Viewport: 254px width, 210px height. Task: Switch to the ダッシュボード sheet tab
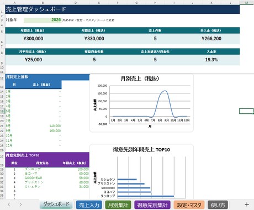[56, 204]
